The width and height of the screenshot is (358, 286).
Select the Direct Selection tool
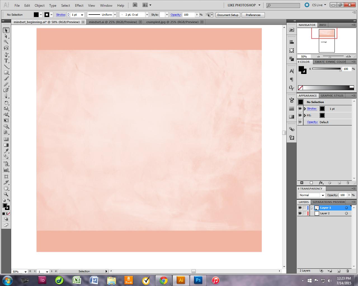[6, 36]
